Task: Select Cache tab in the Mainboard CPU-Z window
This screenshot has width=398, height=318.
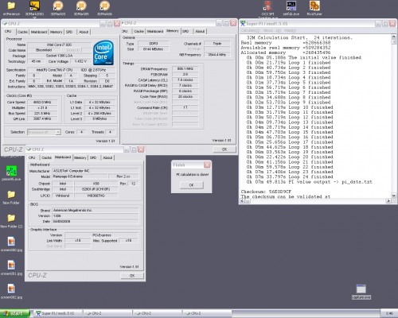Action: click(x=46, y=157)
